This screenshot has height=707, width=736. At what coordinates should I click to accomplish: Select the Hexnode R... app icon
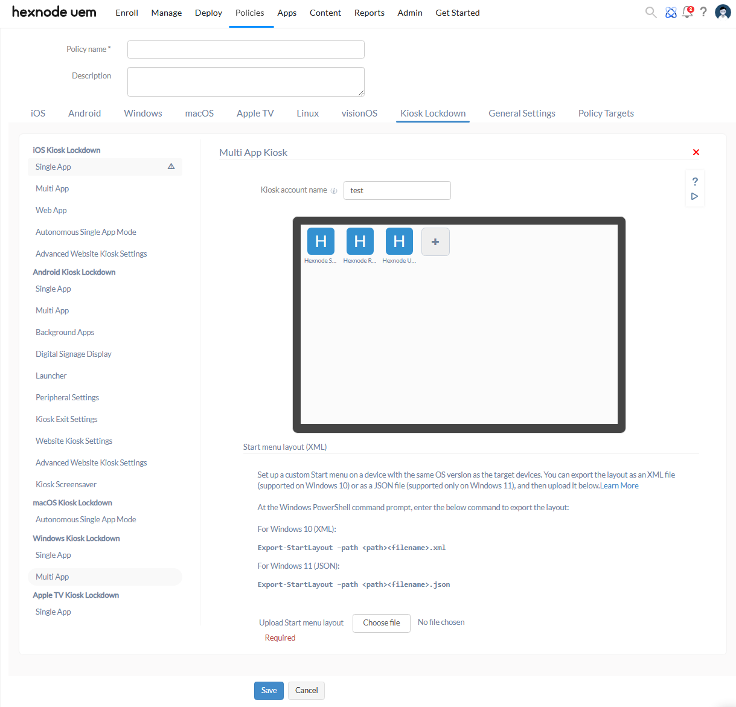tap(360, 242)
